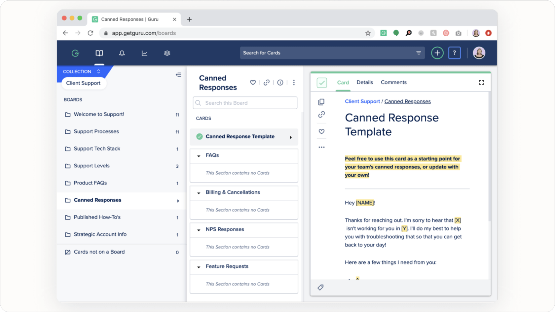Select the knowledge book icon in navbar

pos(99,53)
